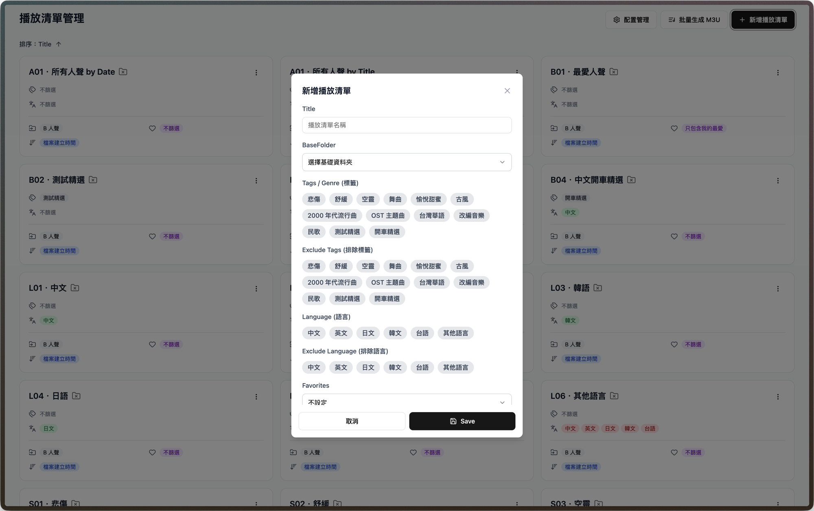This screenshot has height=511, width=814.
Task: Toggle 古風 under Exclude Tags
Action: [462, 266]
